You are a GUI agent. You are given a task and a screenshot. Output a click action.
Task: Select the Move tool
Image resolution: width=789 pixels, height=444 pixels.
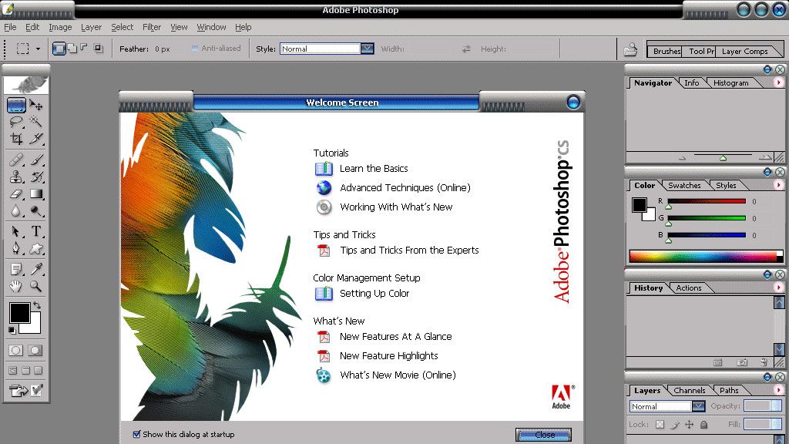(37, 106)
